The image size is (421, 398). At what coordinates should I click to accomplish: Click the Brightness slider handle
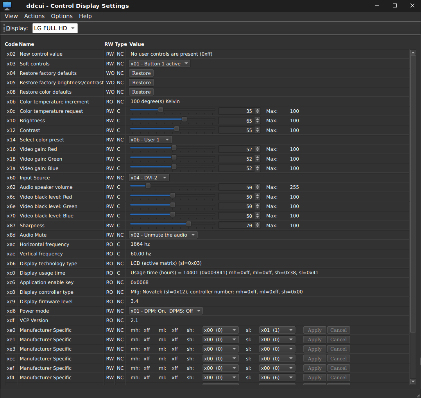tap(184, 119)
